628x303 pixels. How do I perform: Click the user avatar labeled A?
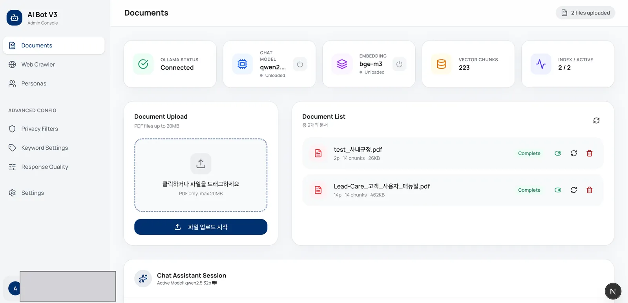pyautogui.click(x=15, y=288)
